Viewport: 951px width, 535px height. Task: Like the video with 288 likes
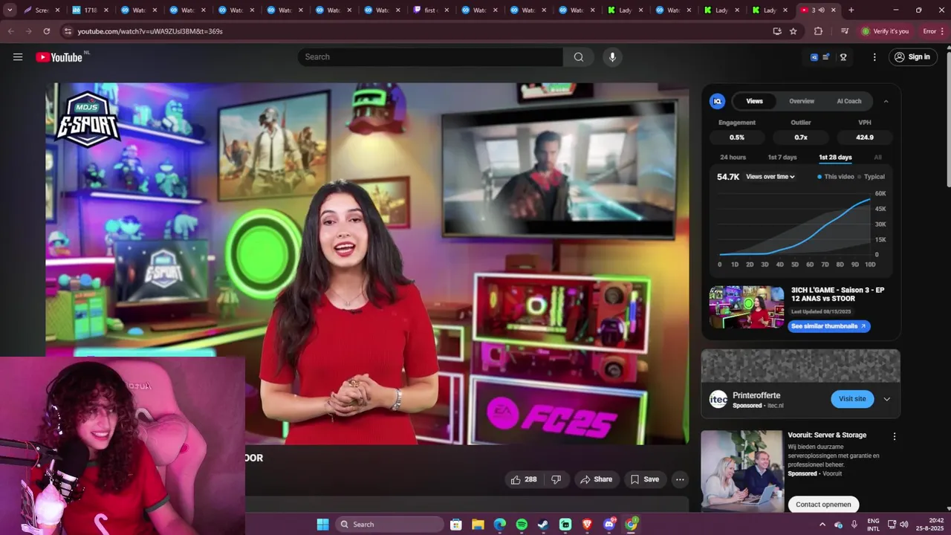[x=524, y=479]
